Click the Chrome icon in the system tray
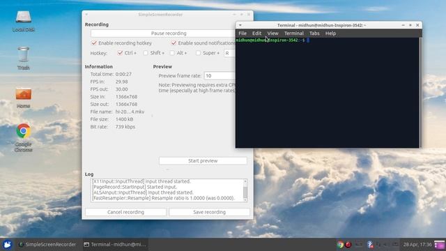 (x=340, y=245)
